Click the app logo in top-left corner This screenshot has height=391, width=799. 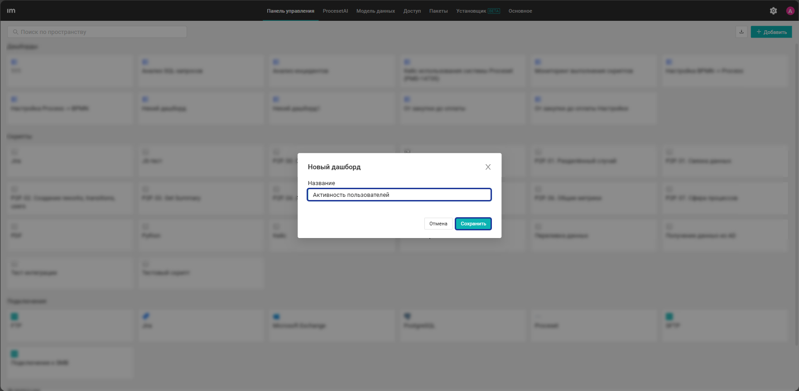click(11, 10)
